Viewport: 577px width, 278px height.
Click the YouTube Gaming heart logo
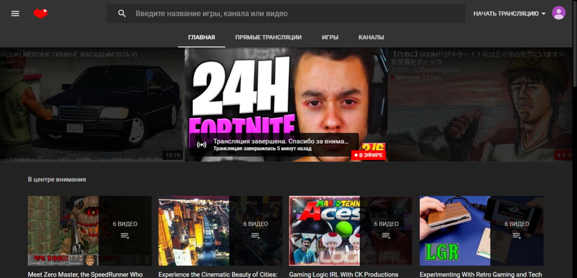(41, 13)
